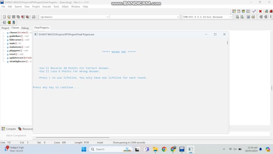273x154 pixels.
Task: Open the Project menu
Action: (36, 6)
